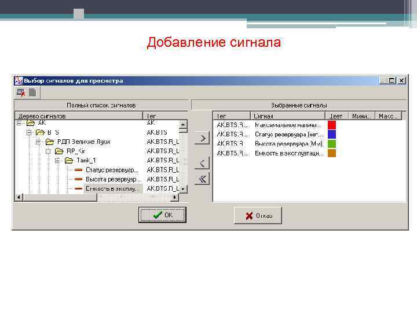Collapse the BTS tree node
The image size is (417, 312).
coord(29,132)
